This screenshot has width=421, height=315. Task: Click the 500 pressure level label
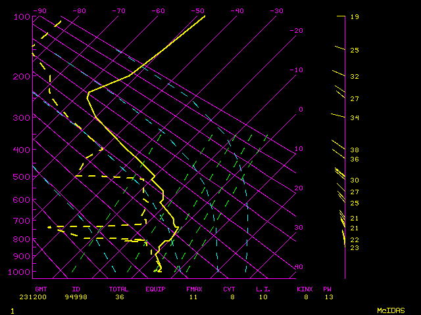pos(21,177)
